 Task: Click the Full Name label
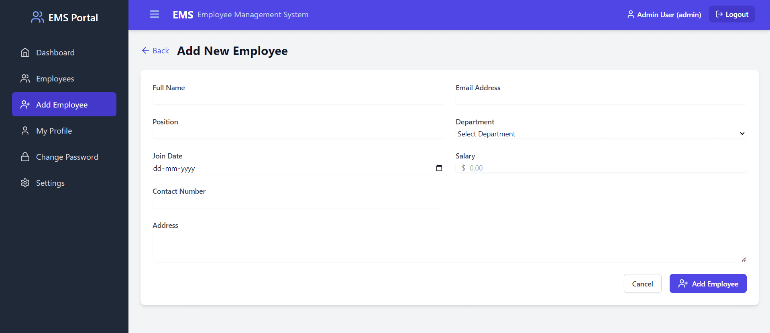point(169,88)
